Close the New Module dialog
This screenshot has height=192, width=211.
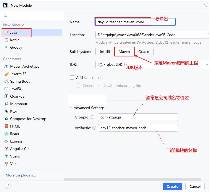(x=205, y=5)
